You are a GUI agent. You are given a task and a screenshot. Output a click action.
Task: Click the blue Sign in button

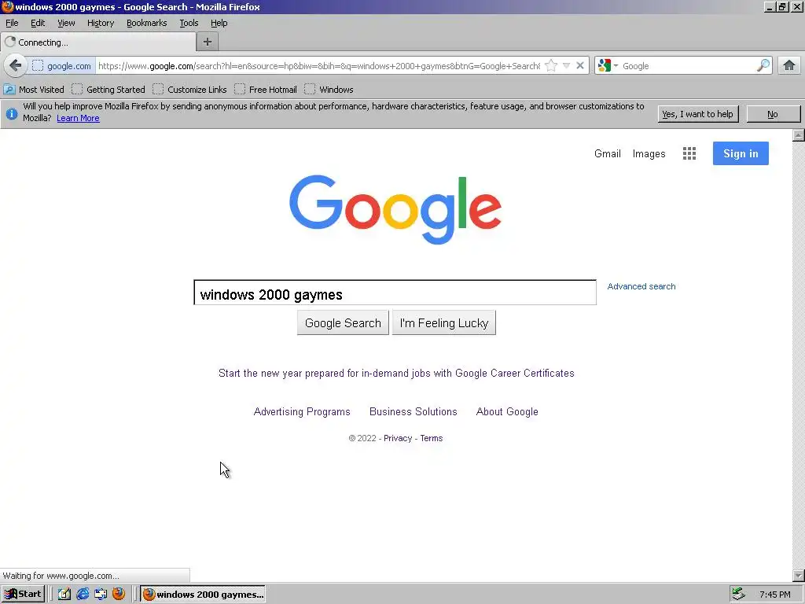(x=741, y=153)
